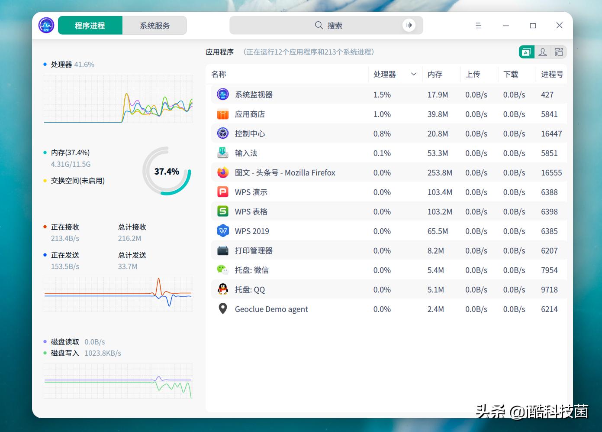
Task: Click the System Monitor logo in title bar
Action: pyautogui.click(x=46, y=25)
